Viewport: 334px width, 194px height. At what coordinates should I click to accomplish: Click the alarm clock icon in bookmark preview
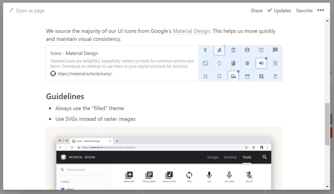[x=261, y=50]
